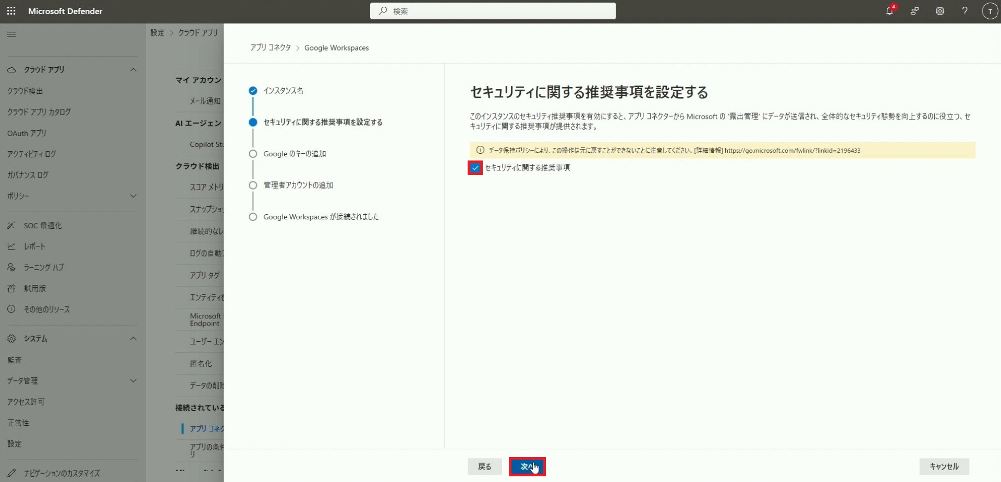This screenshot has height=482, width=1001.
Task: Expand the ポリシー submenu chevron
Action: point(133,196)
